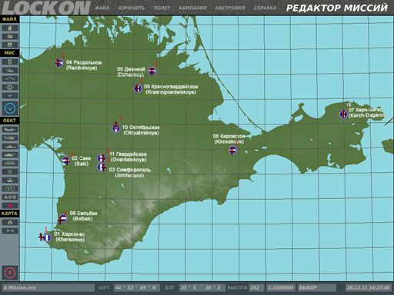Image resolution: width=394 pixels, height=295 pixels.
Task: Select the 03 Симферополь airfield marker
Action: (102, 167)
